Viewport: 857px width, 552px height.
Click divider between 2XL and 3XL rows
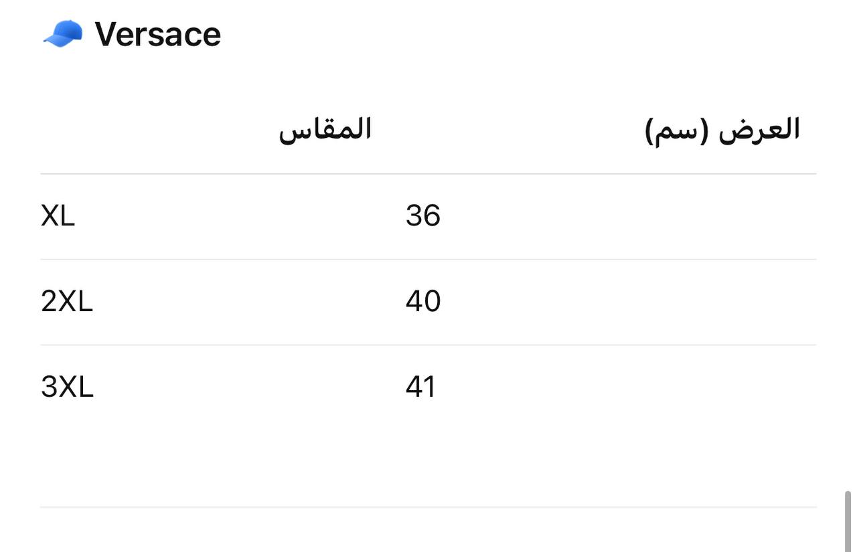[428, 345]
